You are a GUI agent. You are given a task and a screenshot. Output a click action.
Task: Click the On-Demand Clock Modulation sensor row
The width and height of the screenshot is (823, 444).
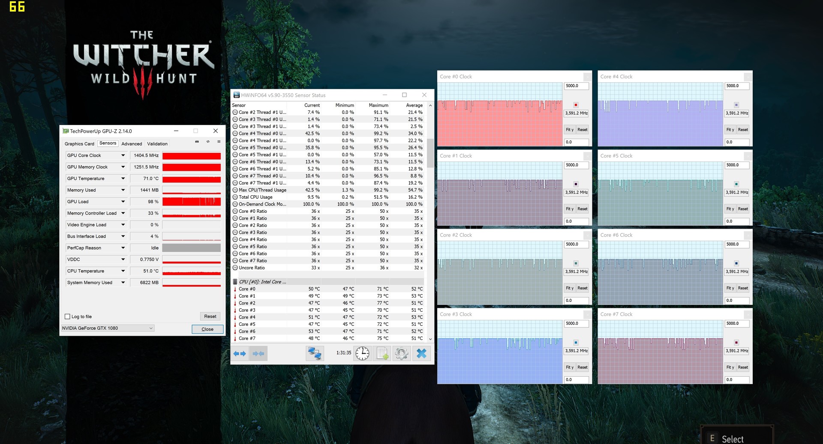[328, 204]
